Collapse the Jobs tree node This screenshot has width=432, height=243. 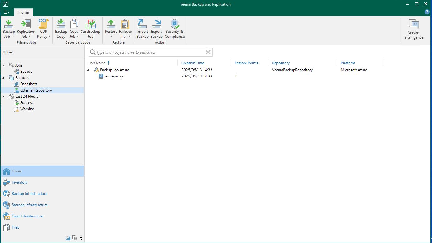(x=4, y=65)
